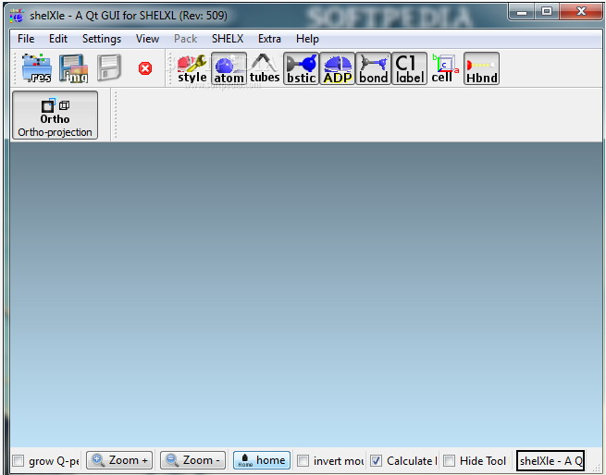The image size is (606, 475).
Task: Enable the grow Q-peaks checkbox
Action: click(x=19, y=461)
